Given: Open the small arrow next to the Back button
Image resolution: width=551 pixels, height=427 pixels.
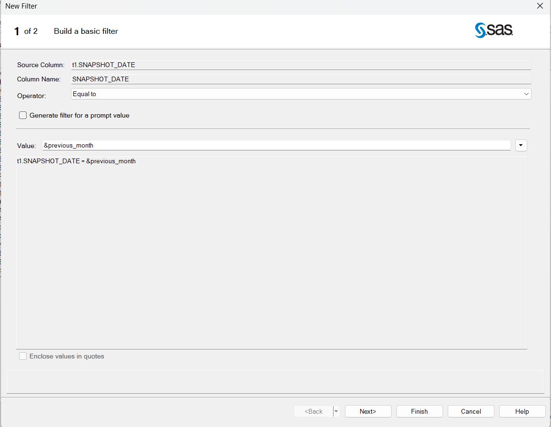Looking at the screenshot, I should (336, 411).
